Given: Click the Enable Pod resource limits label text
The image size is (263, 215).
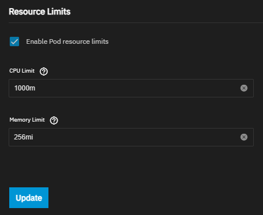Looking at the screenshot, I should [x=67, y=42].
